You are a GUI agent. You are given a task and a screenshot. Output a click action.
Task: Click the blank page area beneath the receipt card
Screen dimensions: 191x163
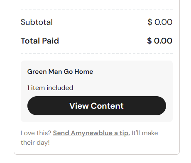pos(97,159)
